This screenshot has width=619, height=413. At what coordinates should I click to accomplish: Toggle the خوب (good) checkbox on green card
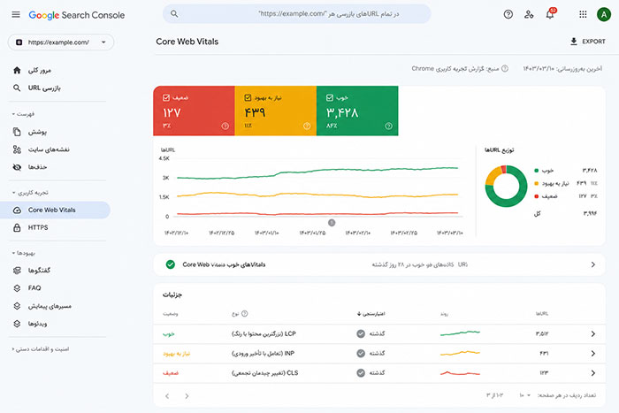[330, 97]
